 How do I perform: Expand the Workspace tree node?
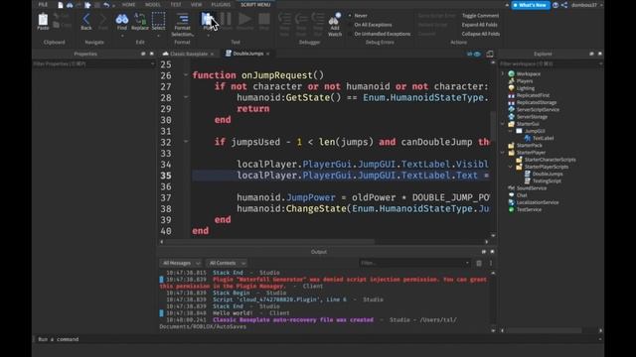503,73
